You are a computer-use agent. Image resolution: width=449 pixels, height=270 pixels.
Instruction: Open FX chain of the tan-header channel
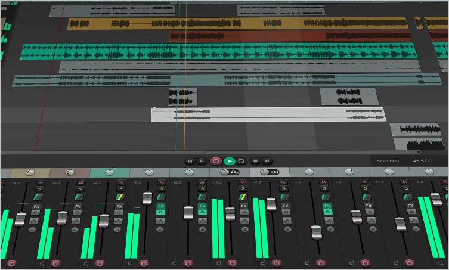[36, 206]
